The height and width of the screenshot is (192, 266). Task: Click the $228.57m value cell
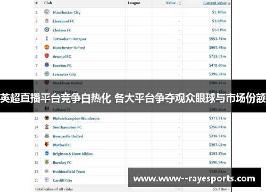[218, 136]
